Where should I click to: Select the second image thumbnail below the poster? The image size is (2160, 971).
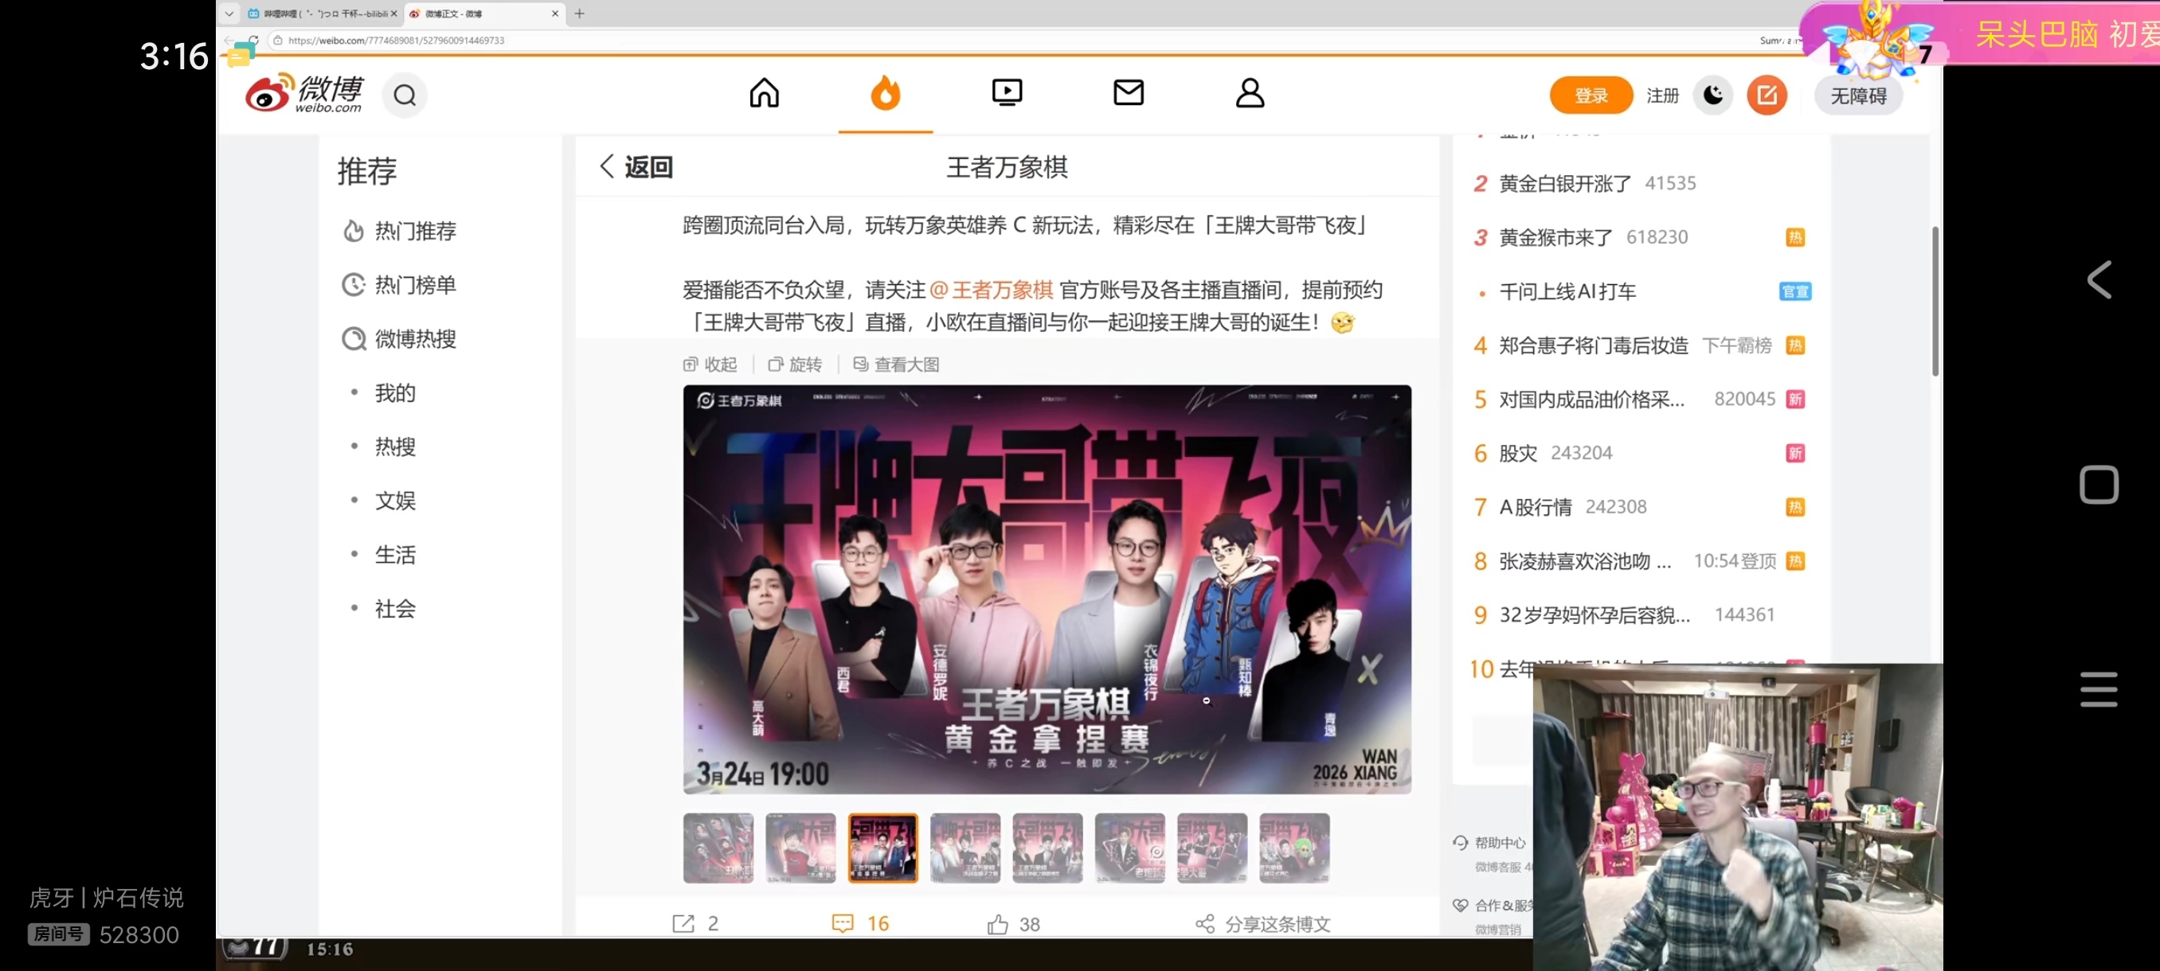click(x=800, y=848)
